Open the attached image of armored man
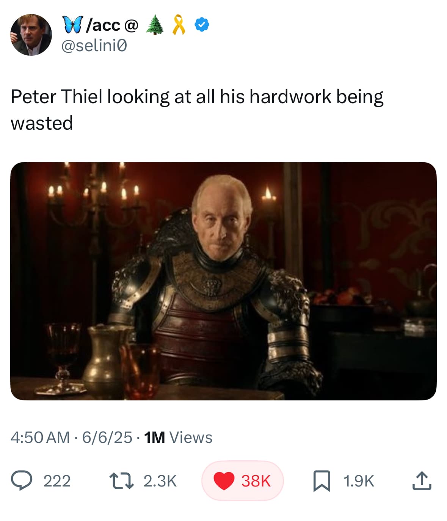 point(223,281)
